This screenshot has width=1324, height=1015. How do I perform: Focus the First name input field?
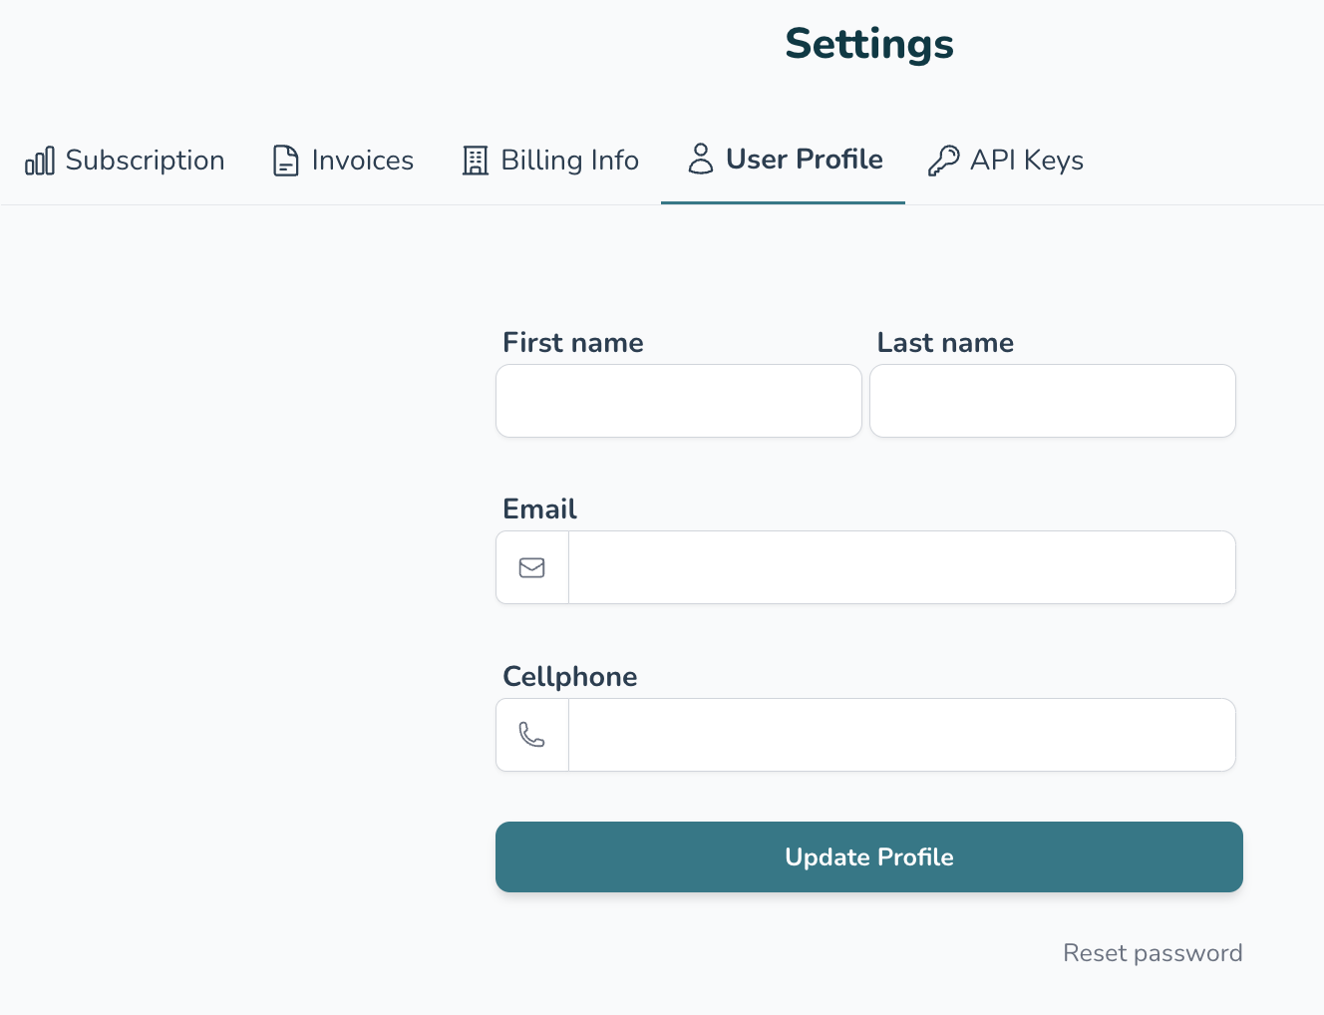tap(679, 401)
